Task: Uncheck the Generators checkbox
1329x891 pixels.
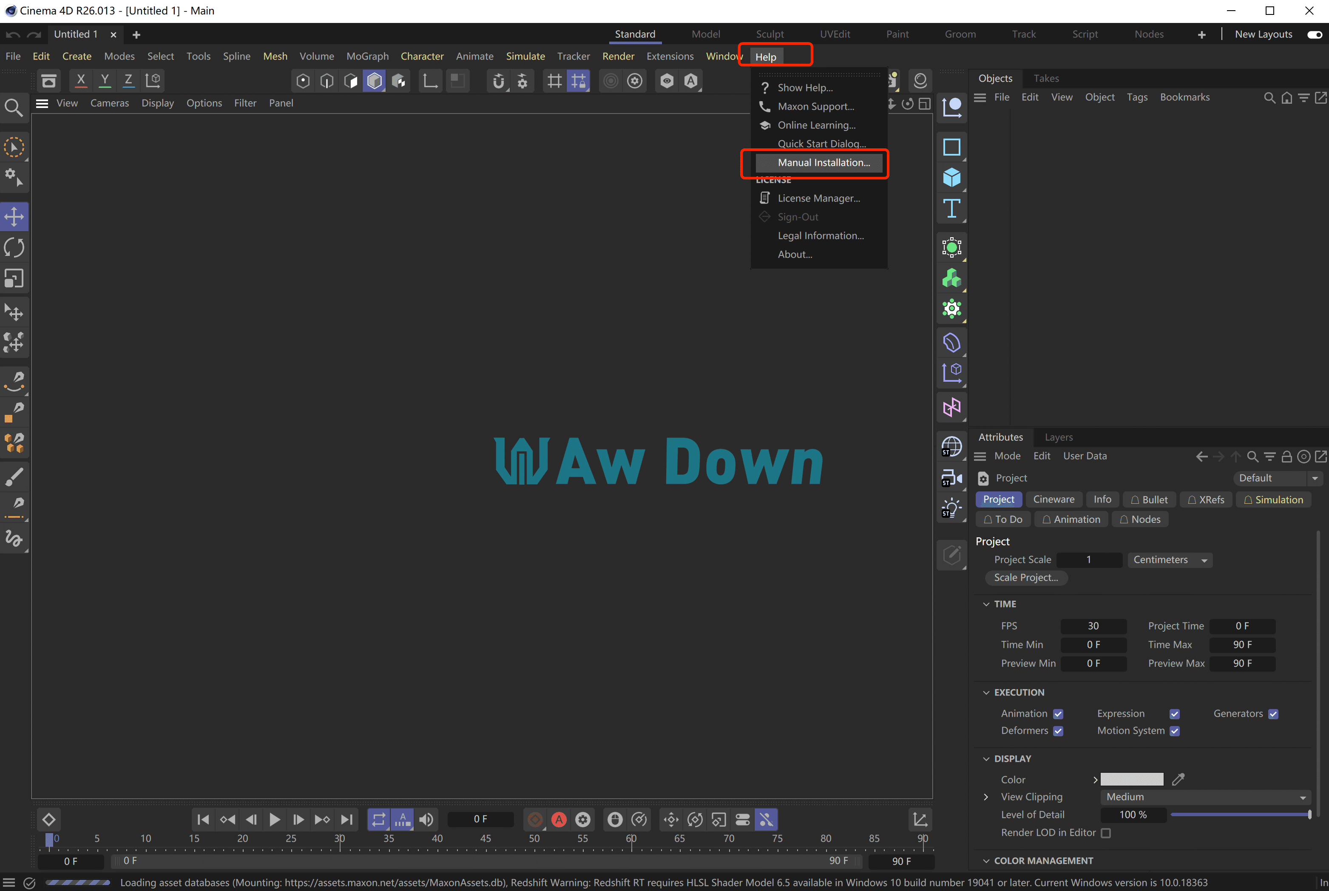Action: coord(1273,714)
